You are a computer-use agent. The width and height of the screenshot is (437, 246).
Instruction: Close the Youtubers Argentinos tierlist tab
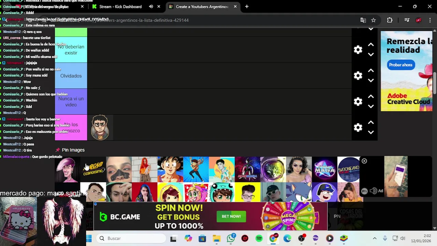(x=235, y=6)
